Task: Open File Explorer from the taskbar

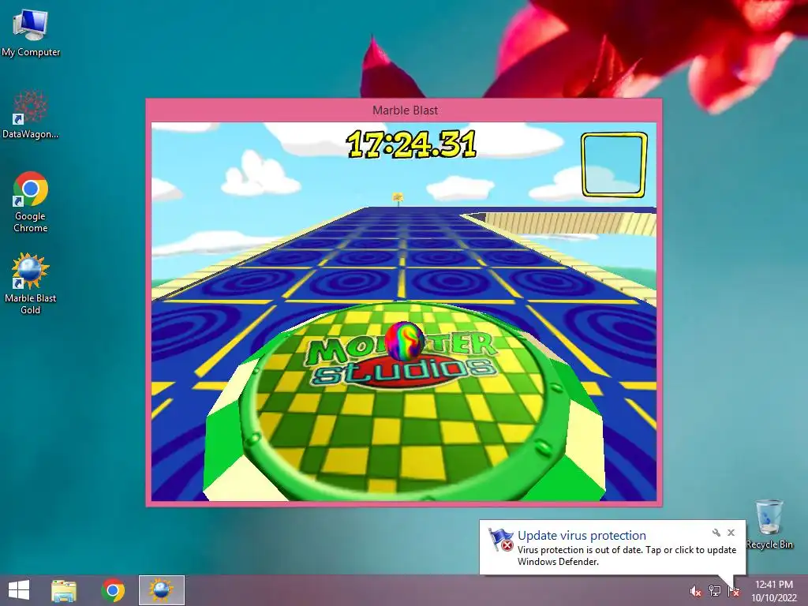Action: click(64, 590)
